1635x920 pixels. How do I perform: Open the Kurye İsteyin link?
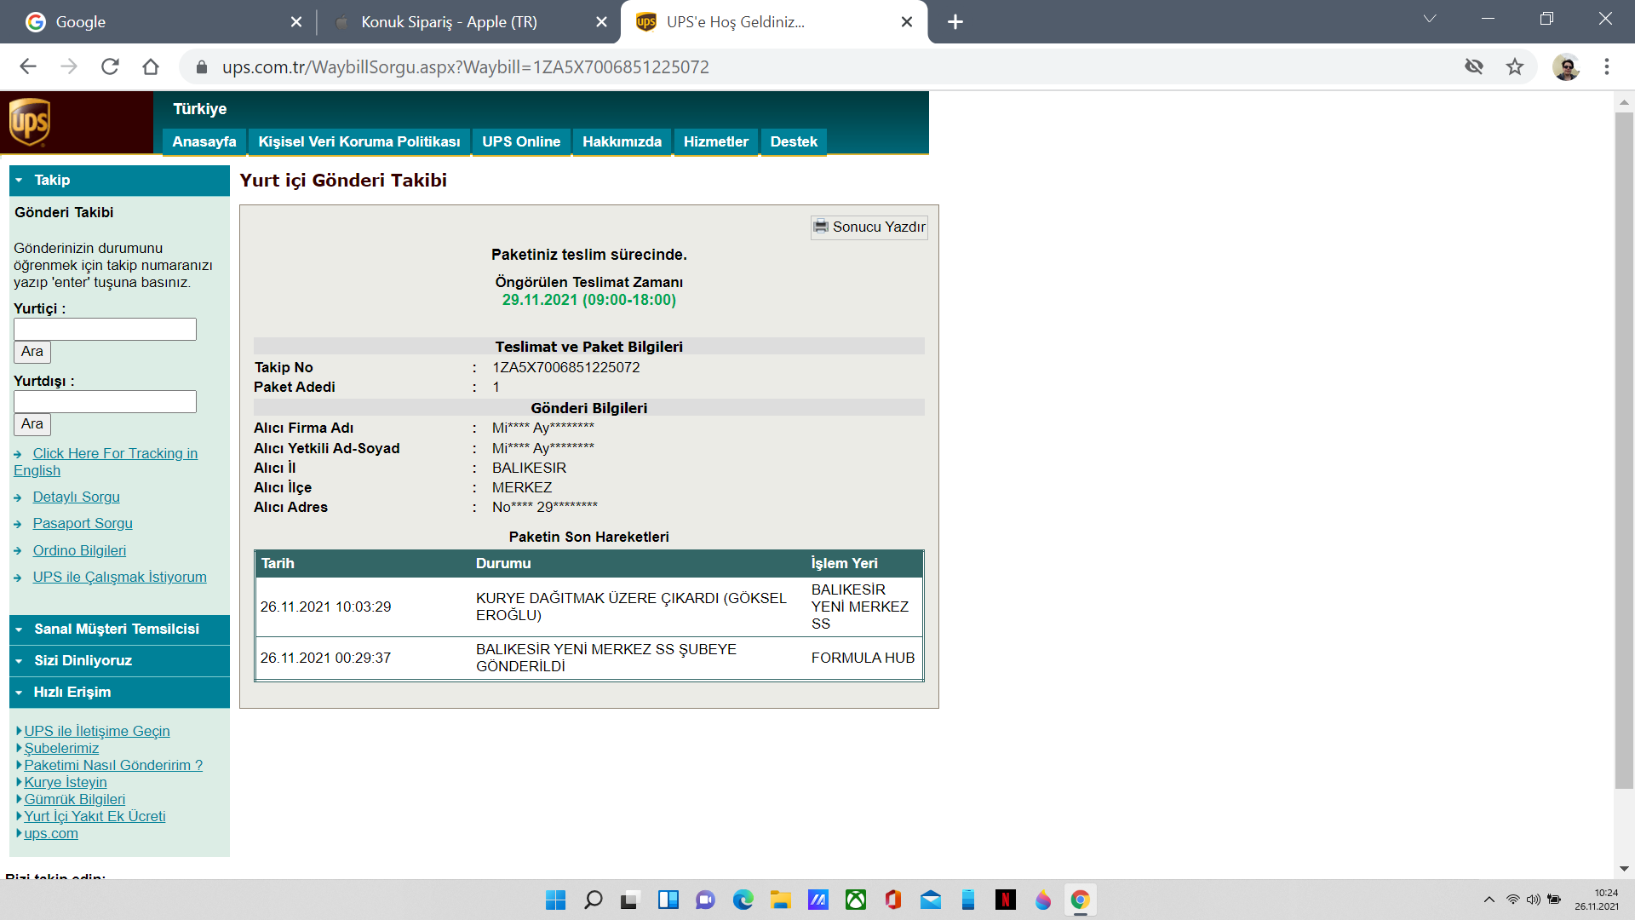click(66, 782)
